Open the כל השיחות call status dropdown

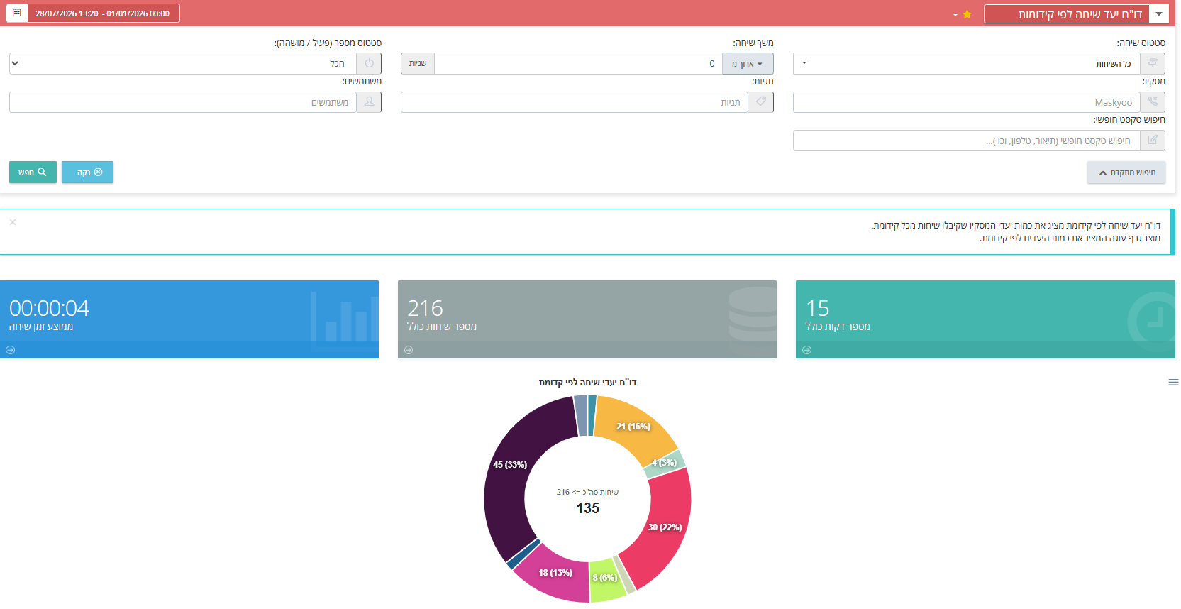pos(967,64)
